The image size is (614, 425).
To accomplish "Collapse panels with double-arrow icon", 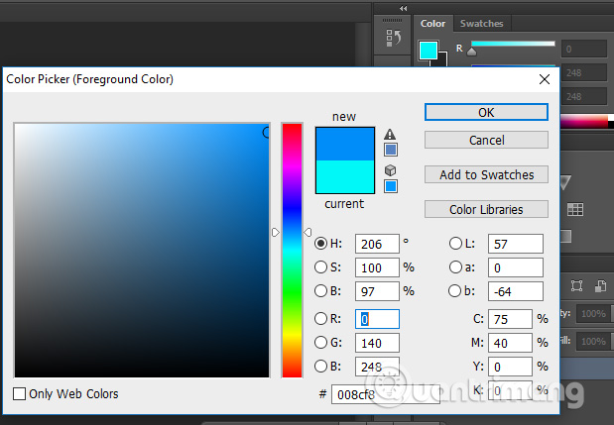I will [403, 8].
